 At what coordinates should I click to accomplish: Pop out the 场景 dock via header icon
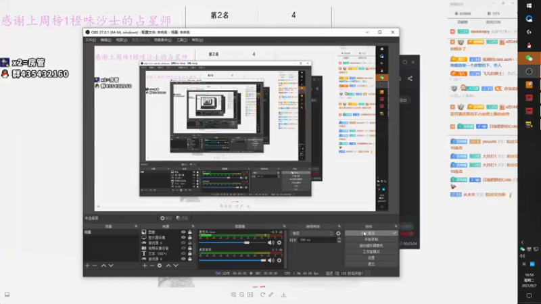tap(136, 226)
